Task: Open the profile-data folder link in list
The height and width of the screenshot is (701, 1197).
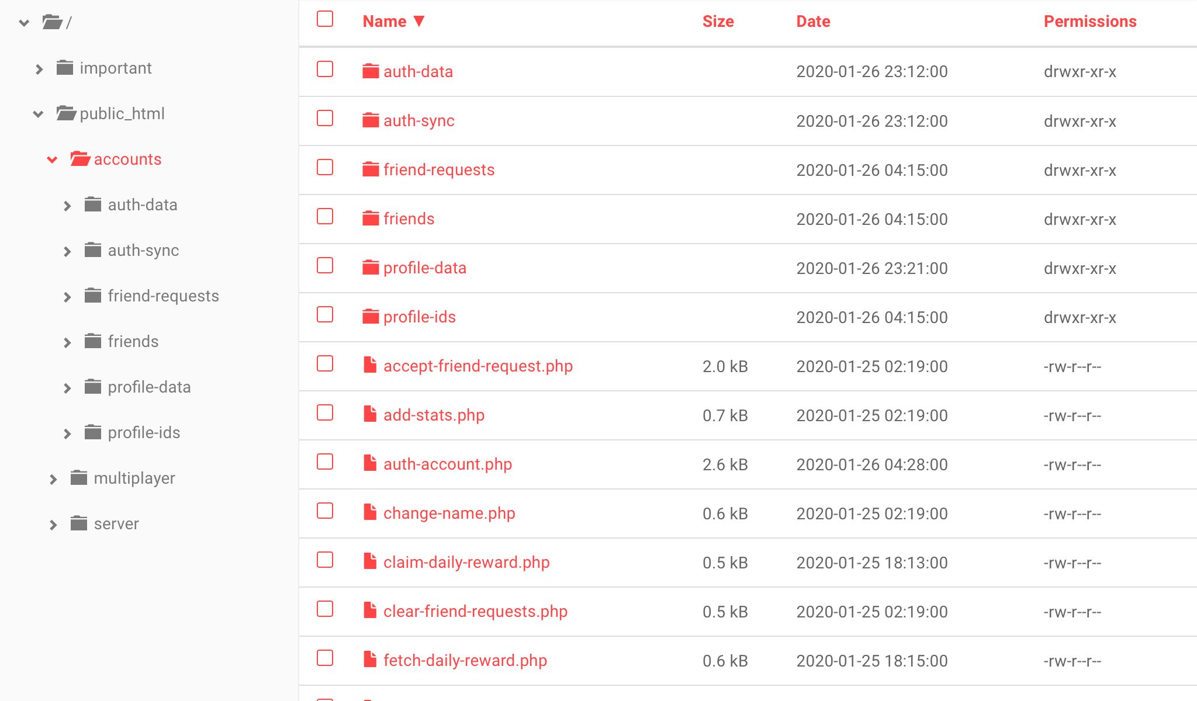Action: click(424, 268)
